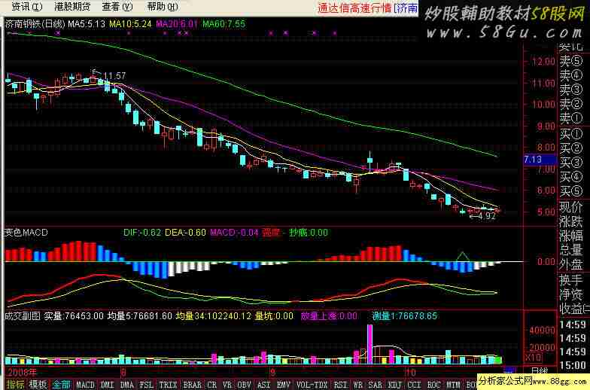Image resolution: width=590 pixels, height=390 pixels.
Task: Click the 济南钢铁(日线) chart title
Action: [35, 24]
